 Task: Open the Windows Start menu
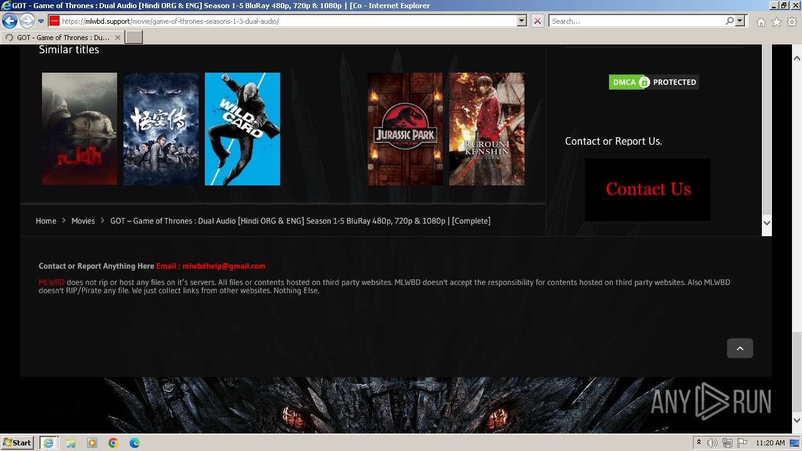[18, 443]
